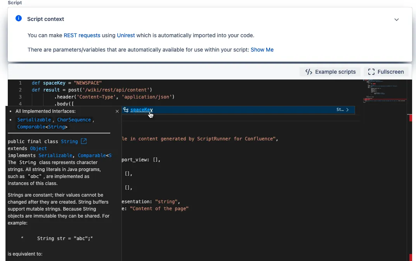The image size is (416, 261).
Task: Open Example scripts button
Action: point(330,72)
